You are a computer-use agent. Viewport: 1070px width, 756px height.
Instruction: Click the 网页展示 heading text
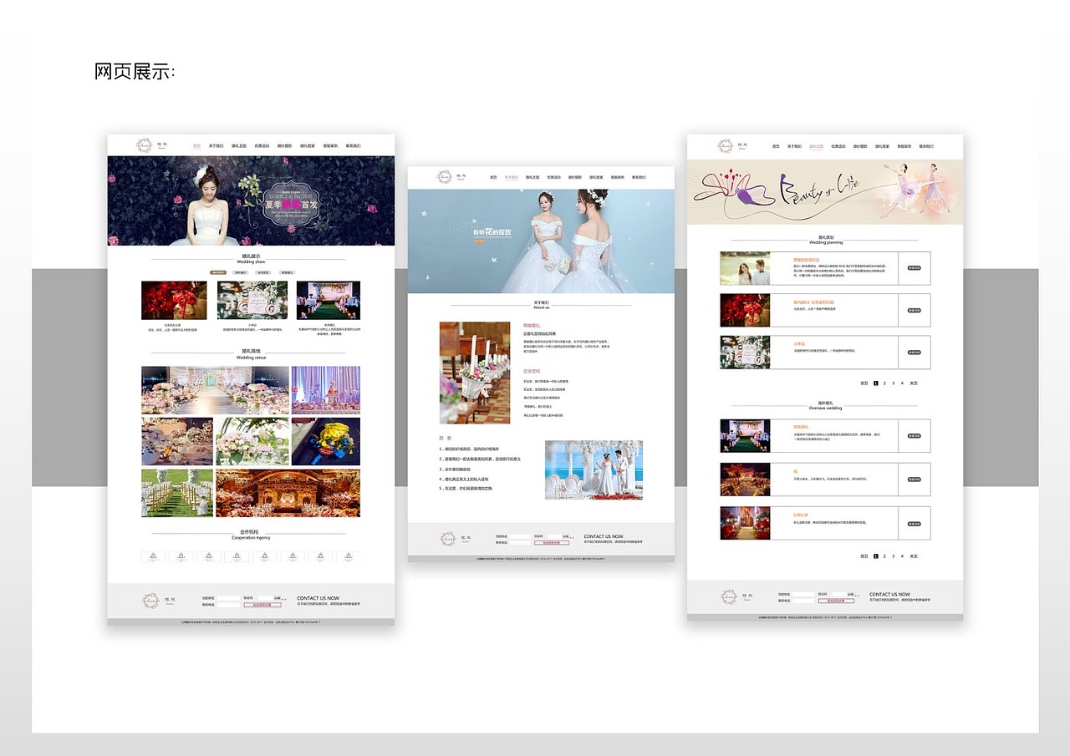point(135,71)
